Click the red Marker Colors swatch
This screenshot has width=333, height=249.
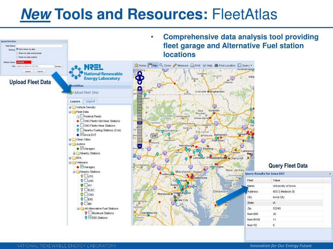tap(23, 62)
